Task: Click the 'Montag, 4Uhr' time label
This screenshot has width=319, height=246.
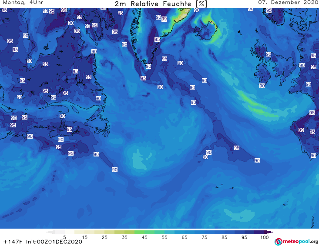Action: 23,3
